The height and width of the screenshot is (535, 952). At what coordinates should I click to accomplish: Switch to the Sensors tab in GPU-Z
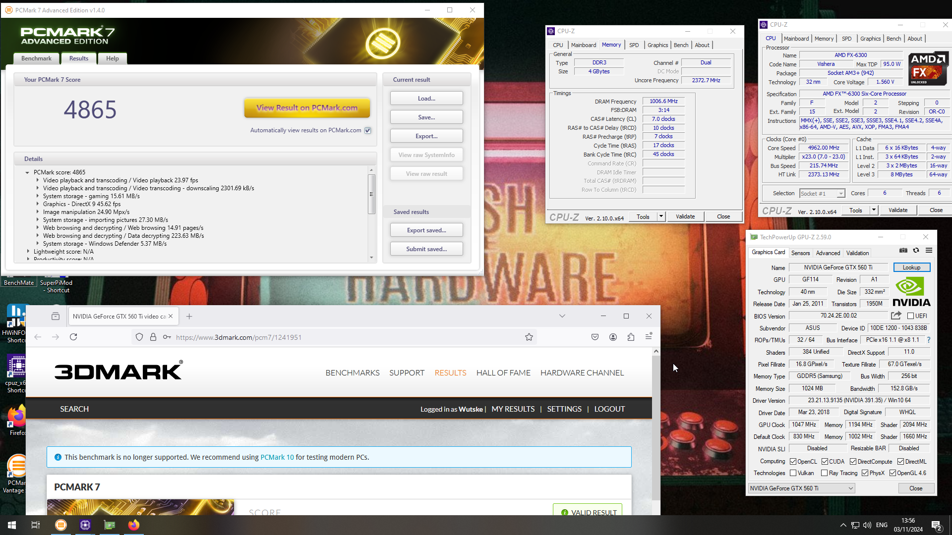click(x=800, y=253)
